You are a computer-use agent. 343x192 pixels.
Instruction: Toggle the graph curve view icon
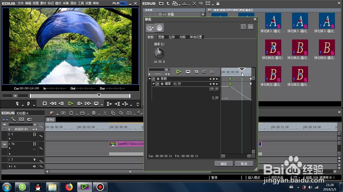(212, 72)
